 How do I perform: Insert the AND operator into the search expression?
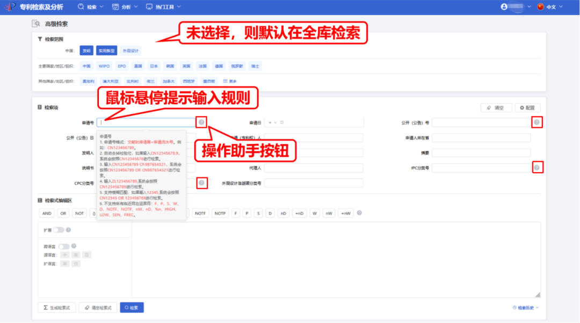click(46, 213)
